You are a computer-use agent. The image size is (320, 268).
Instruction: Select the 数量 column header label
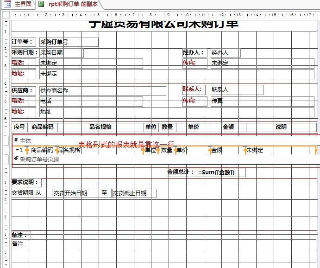pyautogui.click(x=167, y=127)
